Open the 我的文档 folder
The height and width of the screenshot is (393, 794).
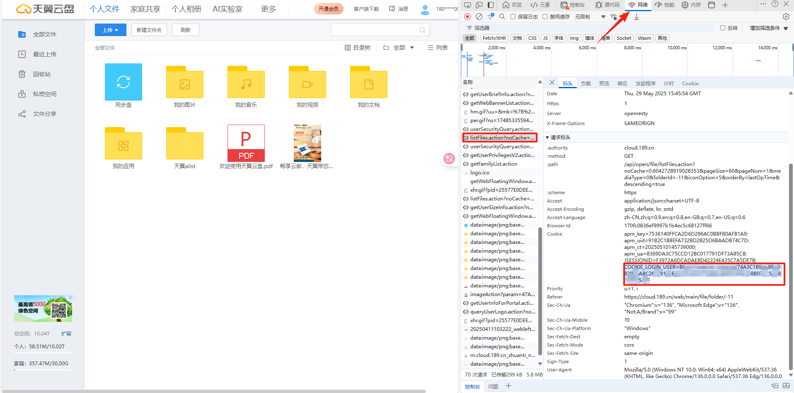tap(369, 86)
